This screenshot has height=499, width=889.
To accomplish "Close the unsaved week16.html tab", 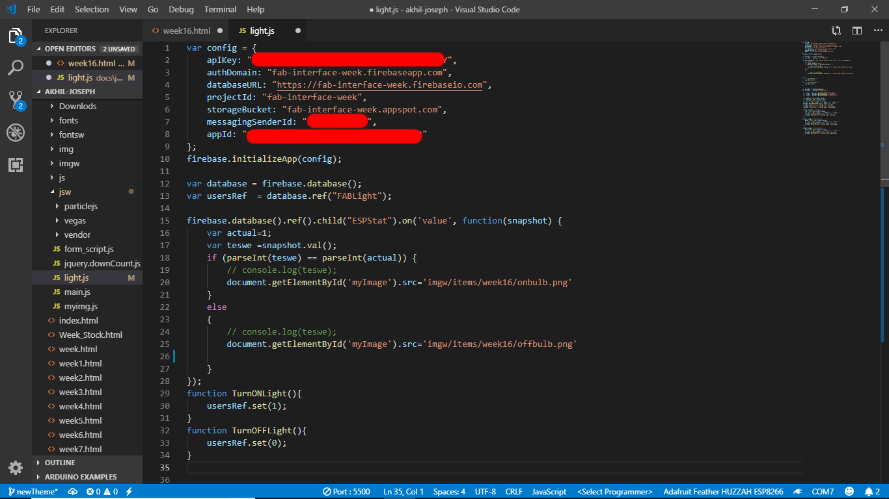I will 220,31.
